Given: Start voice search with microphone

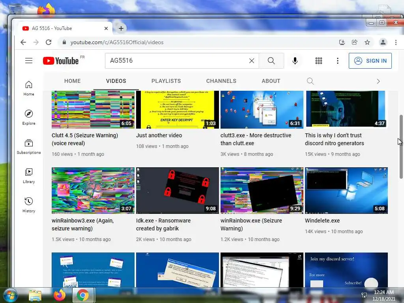Looking at the screenshot, I should pos(295,61).
